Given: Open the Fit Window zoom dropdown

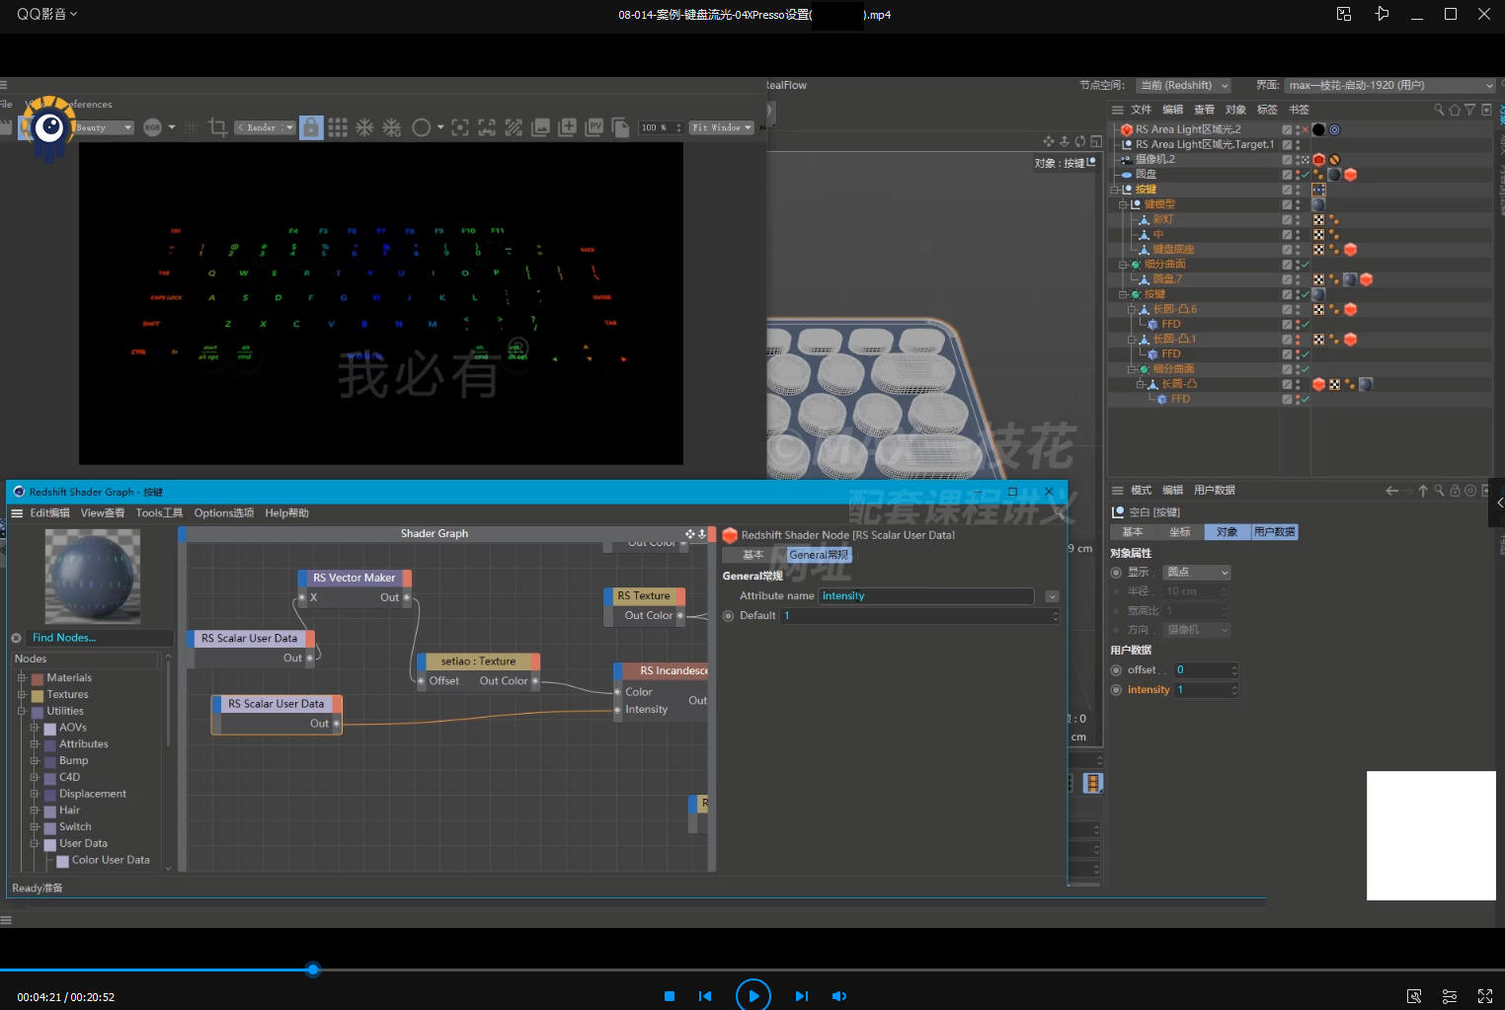Looking at the screenshot, I should (x=722, y=127).
